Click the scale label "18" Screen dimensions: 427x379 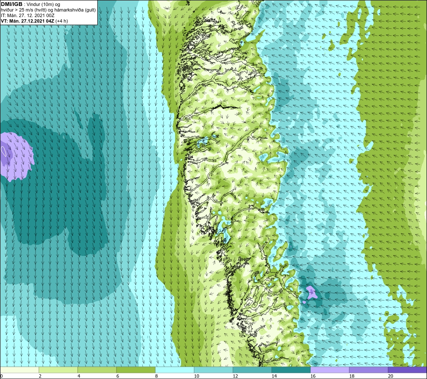(x=352, y=376)
